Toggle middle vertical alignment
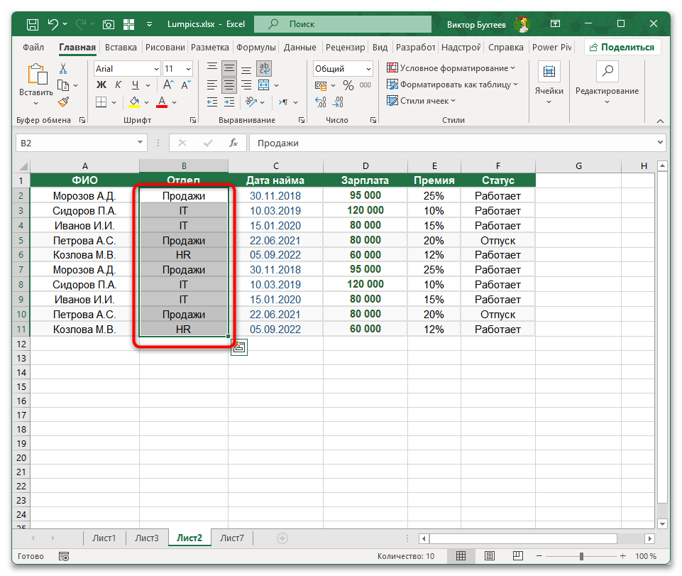 click(229, 68)
